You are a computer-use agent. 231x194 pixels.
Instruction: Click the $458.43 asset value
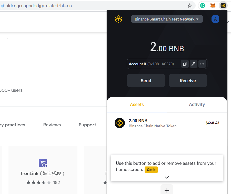(x=212, y=123)
